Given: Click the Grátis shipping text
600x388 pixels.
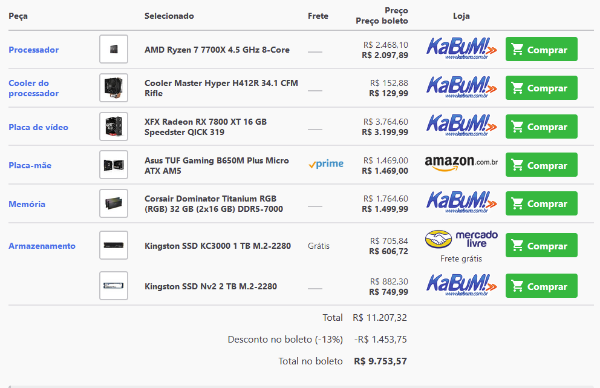Looking at the screenshot, I should click(319, 246).
